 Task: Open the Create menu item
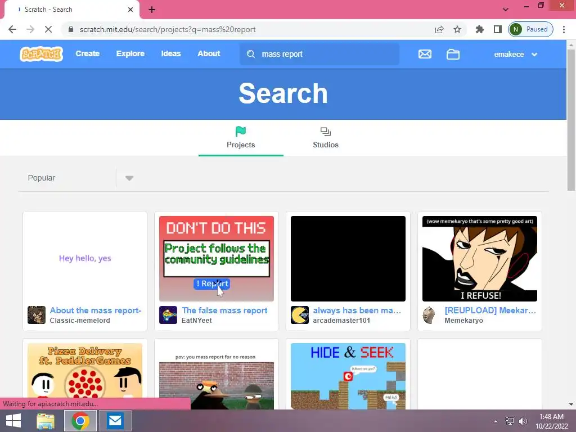click(87, 53)
